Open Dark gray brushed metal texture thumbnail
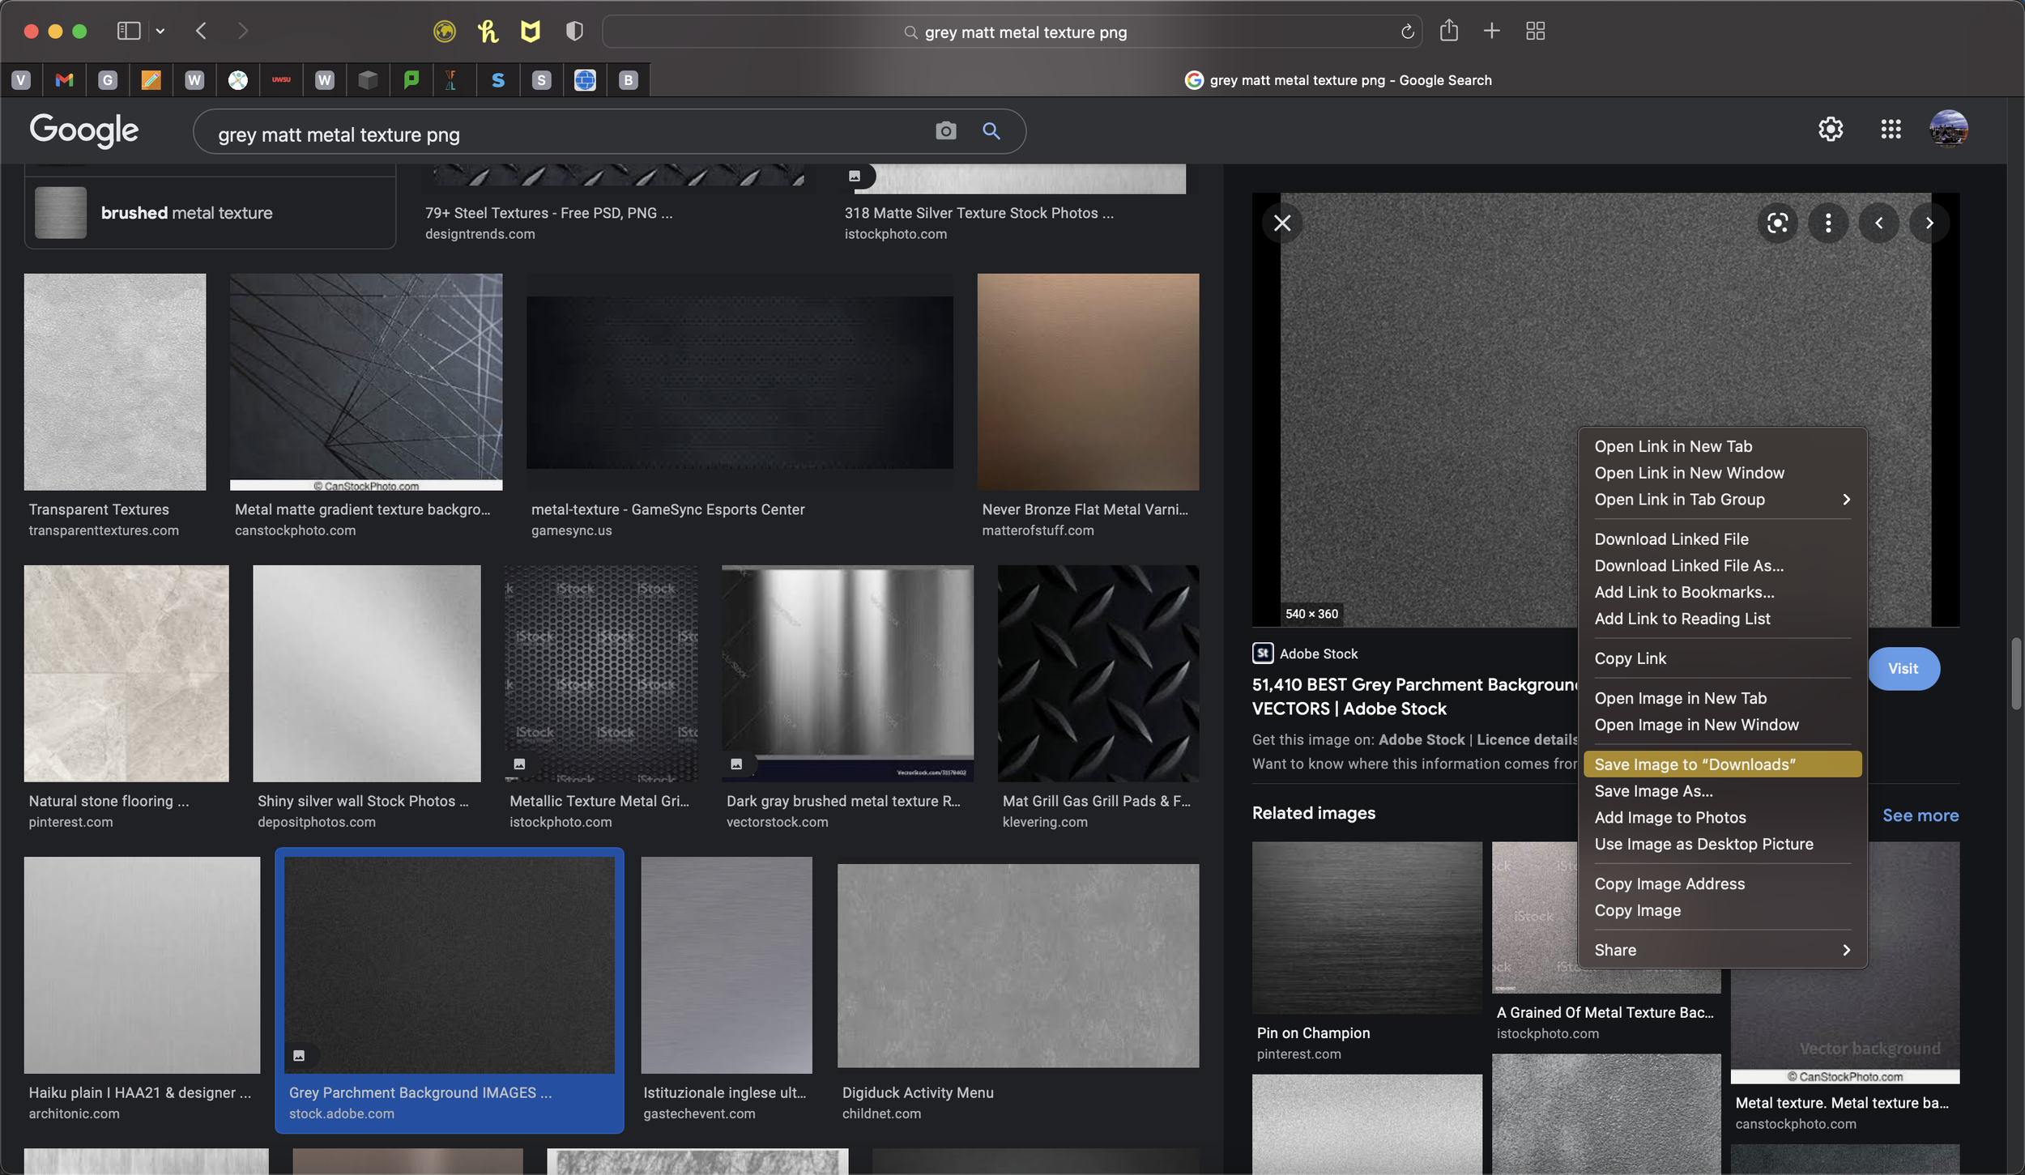 pos(847,673)
